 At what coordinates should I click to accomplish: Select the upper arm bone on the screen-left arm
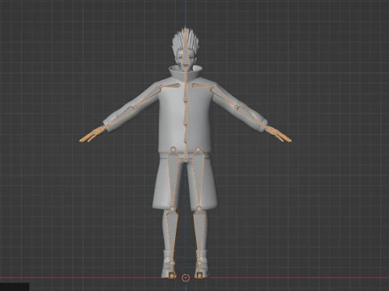pyautogui.click(x=147, y=97)
